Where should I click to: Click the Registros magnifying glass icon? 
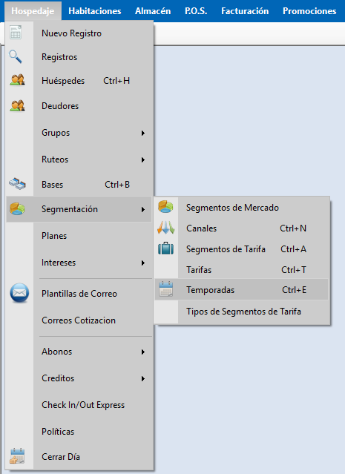point(16,57)
